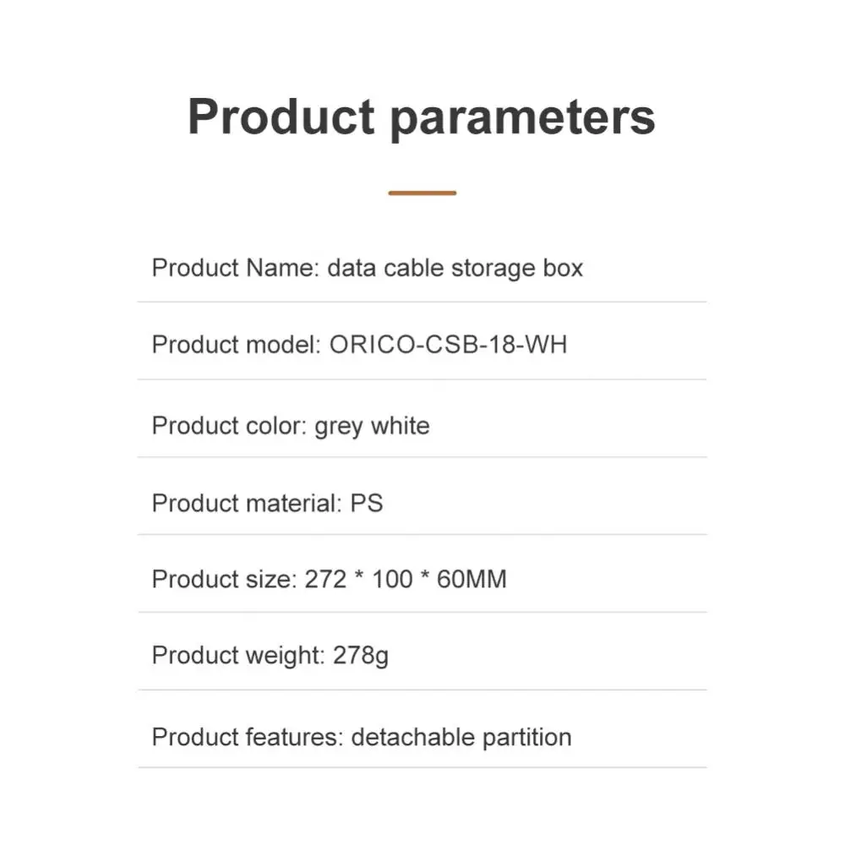Click the "Product features:" label
Screen dimensions: 845x845
(x=247, y=737)
